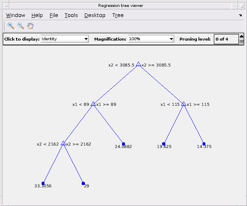Open the Click to display Identity dropdown

click(x=65, y=39)
